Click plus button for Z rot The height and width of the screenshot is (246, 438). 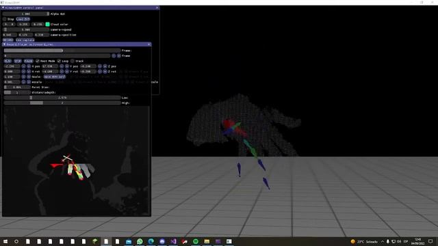pyautogui.click(x=105, y=71)
